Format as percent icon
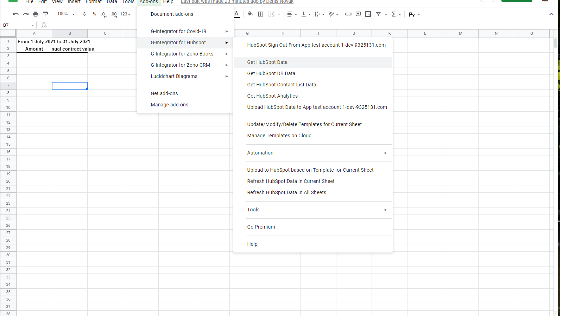563x316 pixels. (94, 14)
